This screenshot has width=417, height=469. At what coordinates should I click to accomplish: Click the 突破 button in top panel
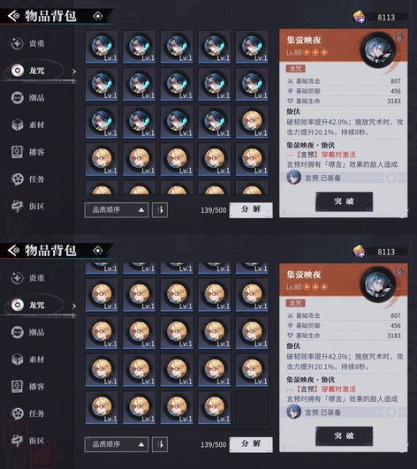tap(344, 201)
